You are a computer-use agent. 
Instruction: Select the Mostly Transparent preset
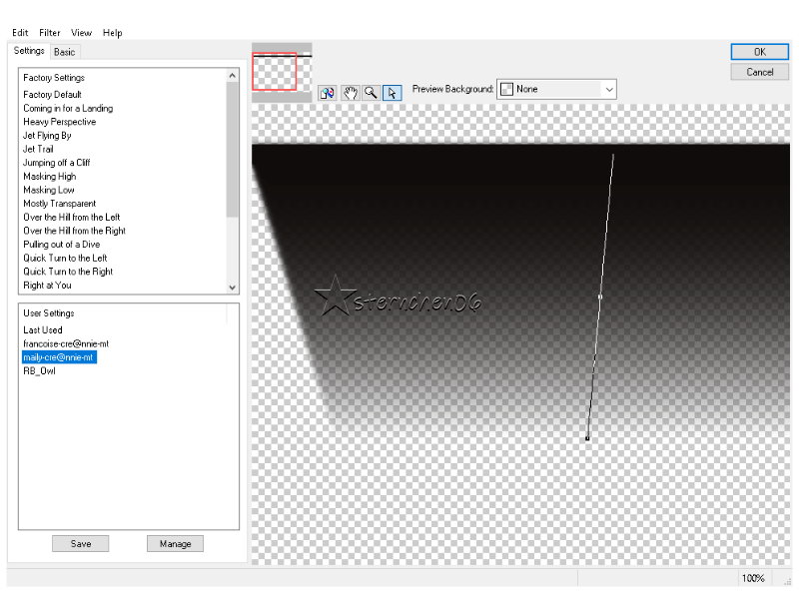coord(60,204)
